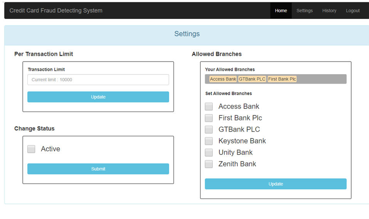Open the Home navigation tab
The height and width of the screenshot is (219, 369).
click(281, 10)
